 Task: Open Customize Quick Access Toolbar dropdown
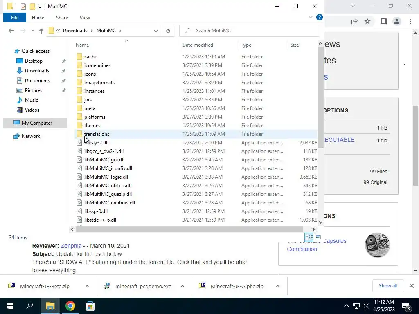[40, 7]
